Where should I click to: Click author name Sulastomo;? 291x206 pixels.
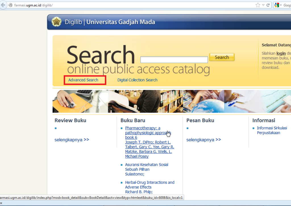(134, 174)
